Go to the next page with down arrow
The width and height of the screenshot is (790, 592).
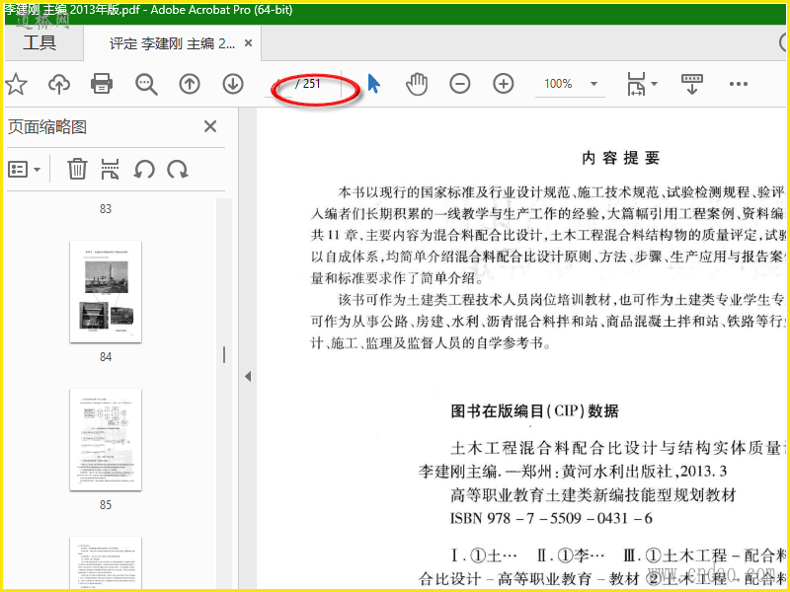233,84
